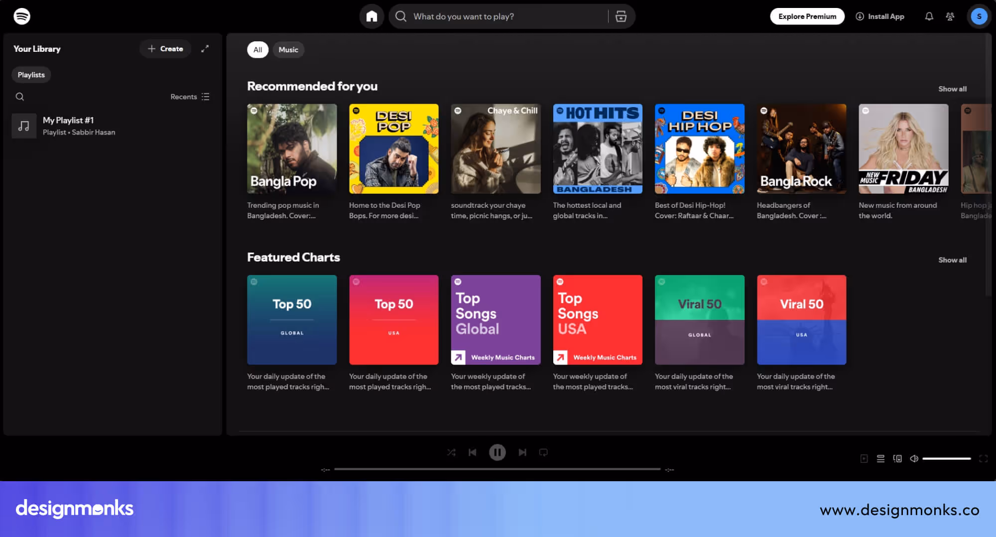Open Bangla Pop playlist cover

pyautogui.click(x=292, y=149)
